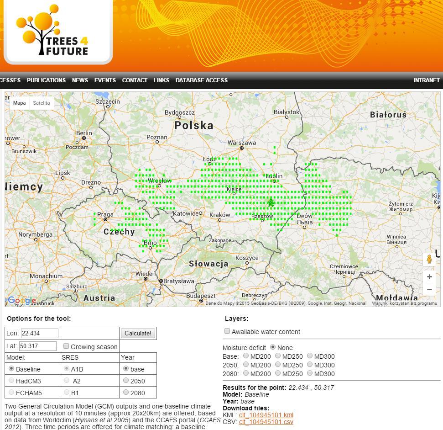The width and height of the screenshot is (443, 430).
Task: Open Street View pegman icon
Action: pyautogui.click(x=429, y=259)
